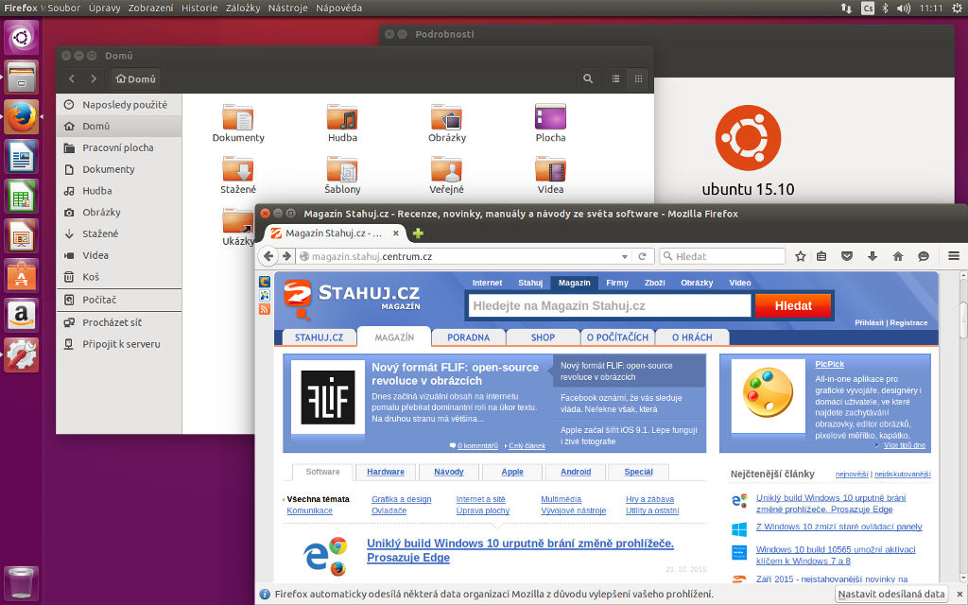Select Koš in the Files sidebar

pos(118,277)
